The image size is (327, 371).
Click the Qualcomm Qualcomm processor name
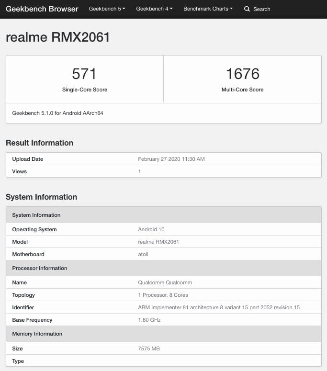[165, 282]
